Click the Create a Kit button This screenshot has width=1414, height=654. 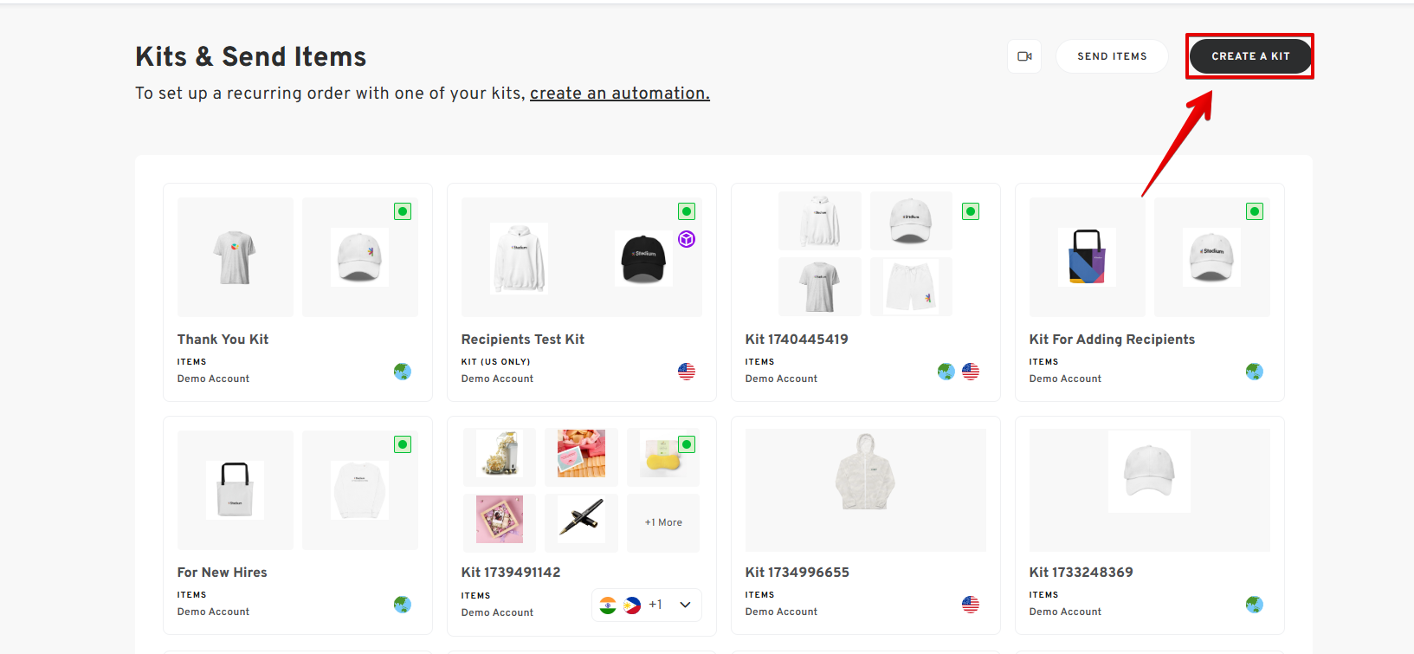pyautogui.click(x=1250, y=56)
